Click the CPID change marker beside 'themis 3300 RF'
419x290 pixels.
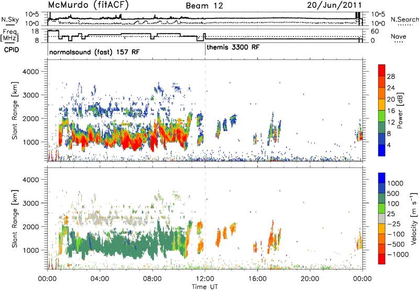pos(205,49)
